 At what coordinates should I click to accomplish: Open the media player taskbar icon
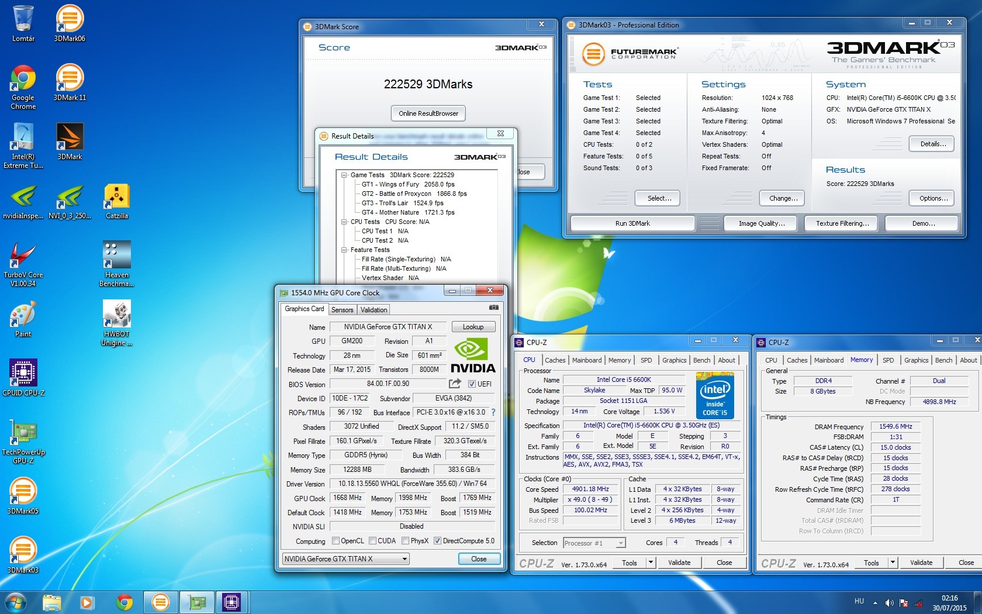87,602
